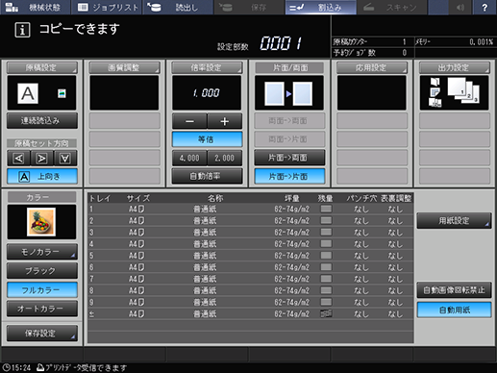Click the minus zoom reduction button
This screenshot has height=373, width=497.
pyautogui.click(x=189, y=121)
